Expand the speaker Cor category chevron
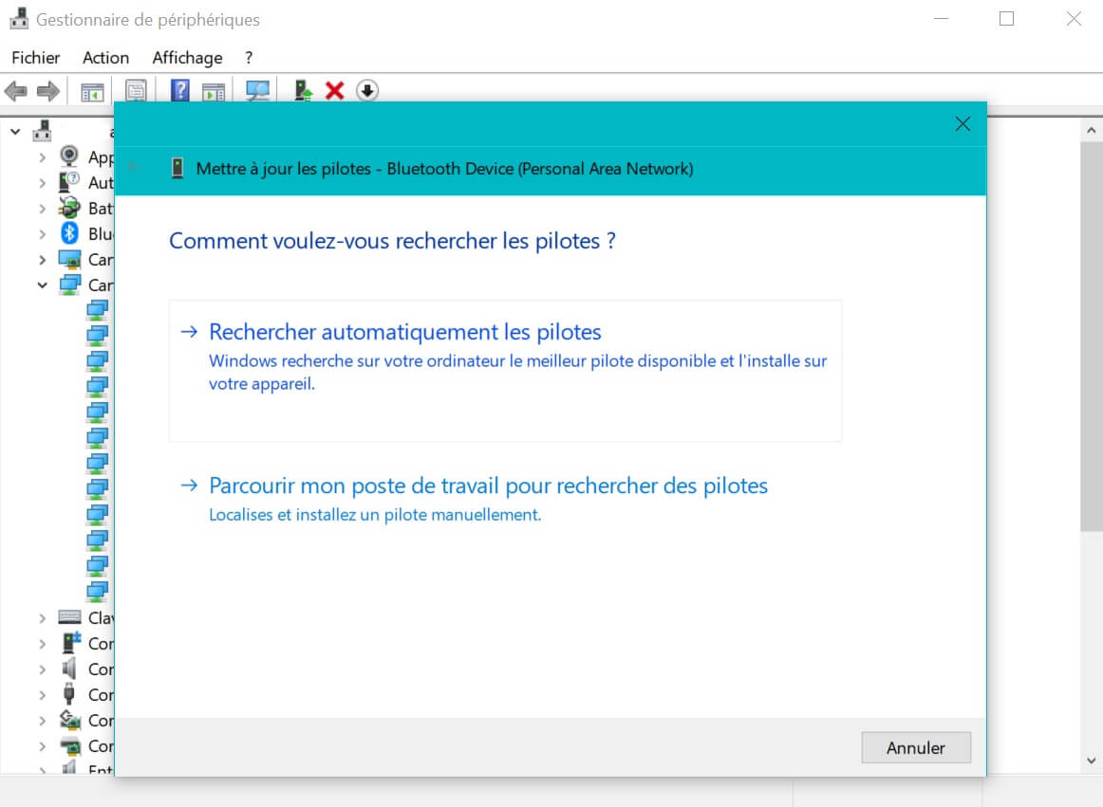Viewport: 1103px width, 807px height. pos(42,669)
